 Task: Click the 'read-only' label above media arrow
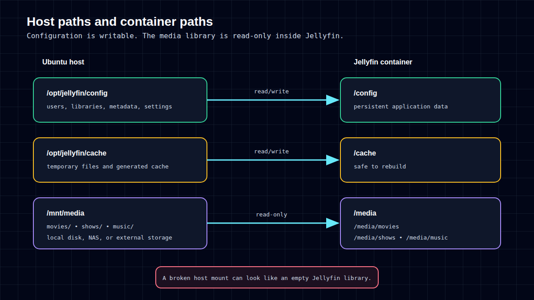[x=271, y=215]
